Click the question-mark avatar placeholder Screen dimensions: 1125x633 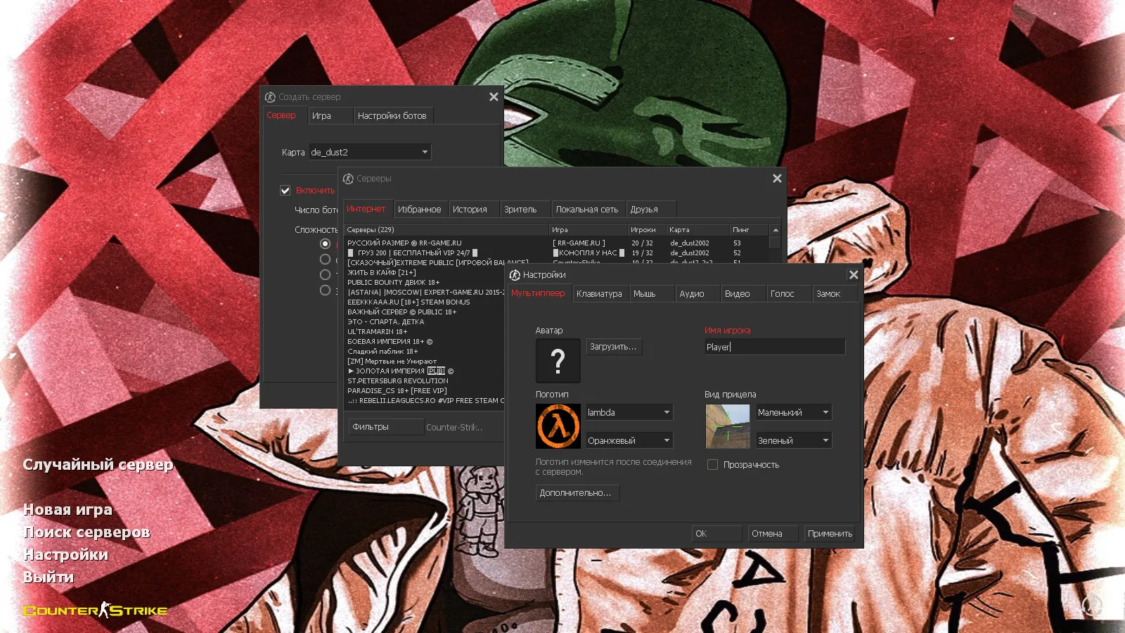pos(557,361)
